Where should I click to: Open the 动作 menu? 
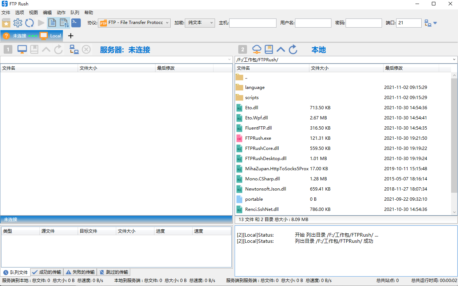point(61,12)
